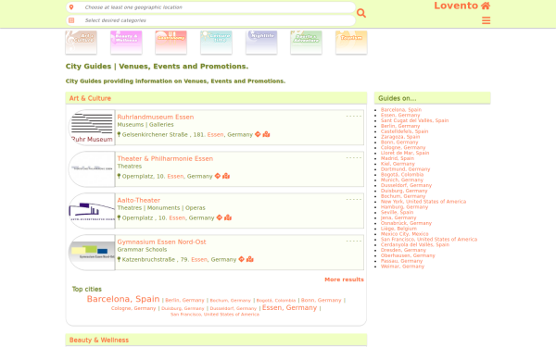Open Zaragoza, Spain guide in sidebar
This screenshot has height=347, width=556.
[x=400, y=137]
